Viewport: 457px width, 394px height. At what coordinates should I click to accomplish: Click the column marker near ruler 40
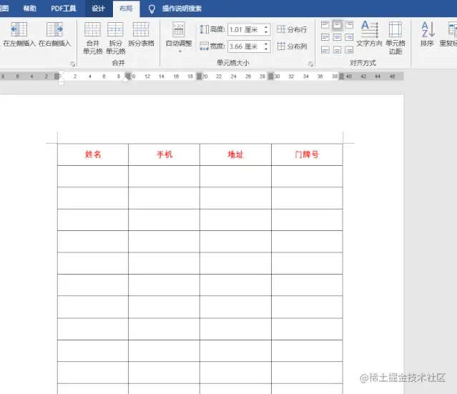341,77
